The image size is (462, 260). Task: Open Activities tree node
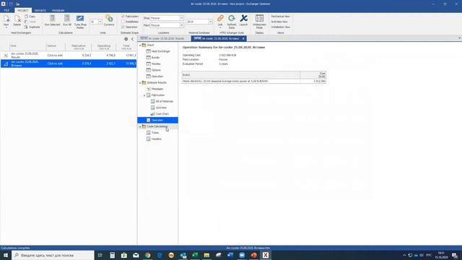pyautogui.click(x=161, y=108)
